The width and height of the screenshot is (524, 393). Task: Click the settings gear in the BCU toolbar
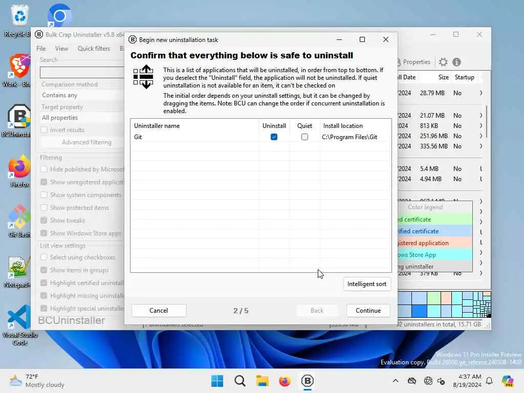[443, 62]
